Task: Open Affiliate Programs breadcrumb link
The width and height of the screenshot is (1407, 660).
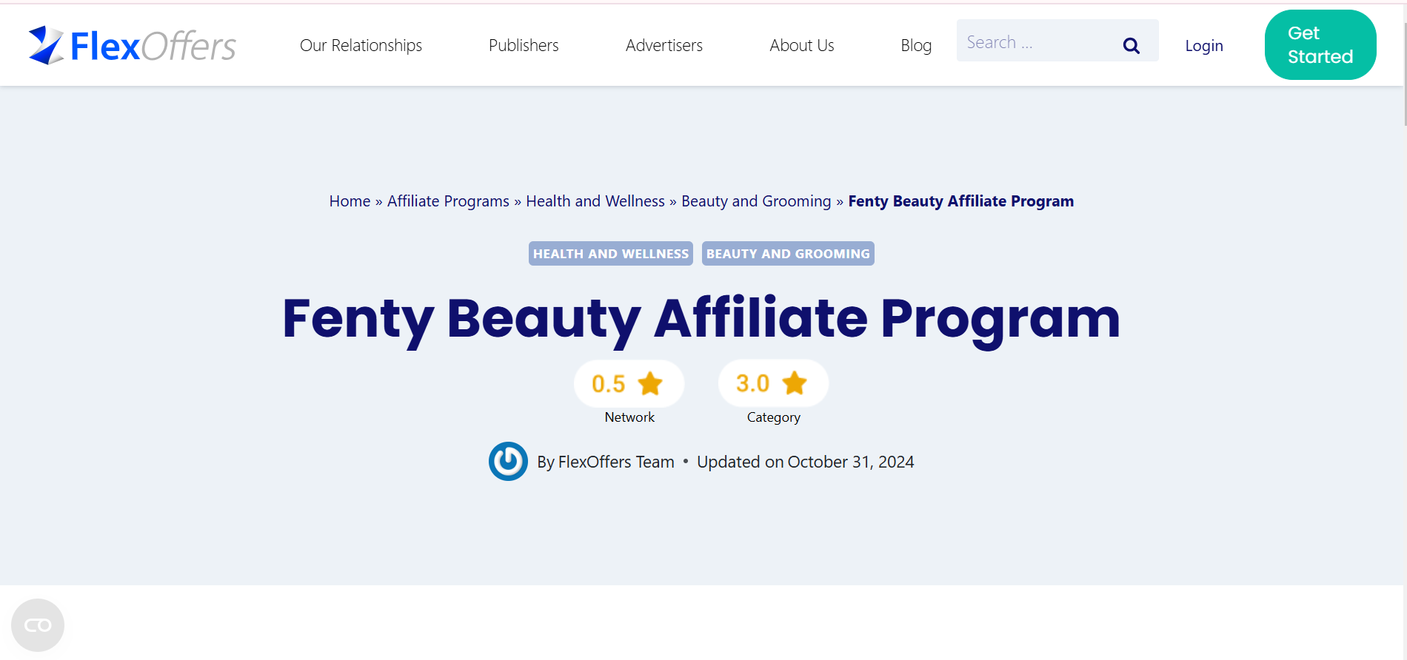Action: (x=448, y=201)
